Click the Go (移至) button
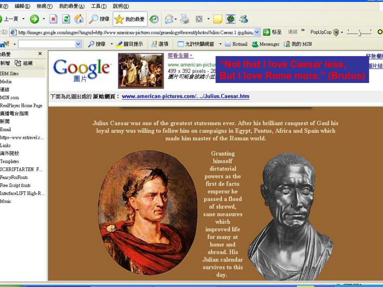The image size is (383, 287). click(272, 32)
